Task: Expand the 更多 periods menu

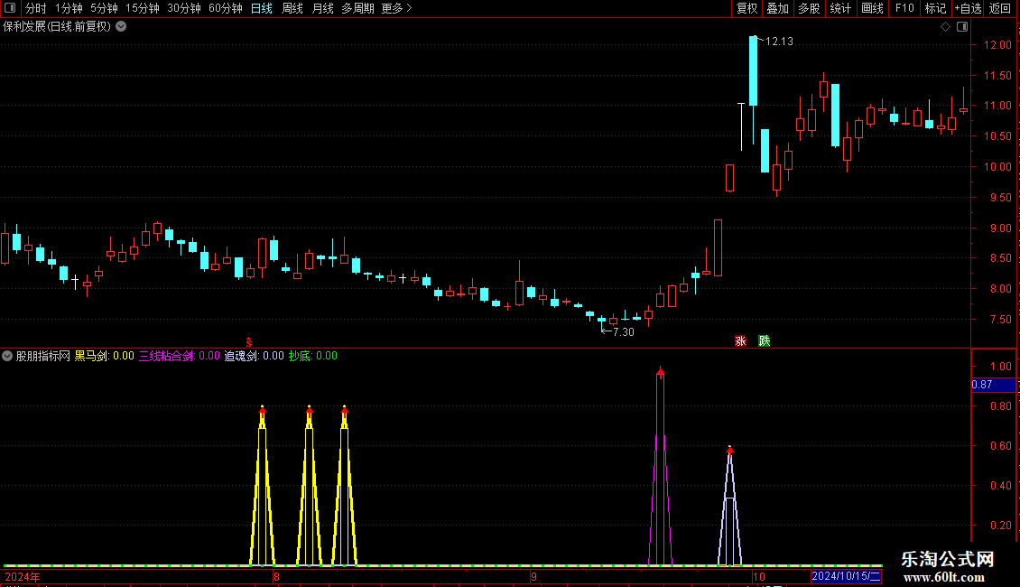Action: [396, 8]
